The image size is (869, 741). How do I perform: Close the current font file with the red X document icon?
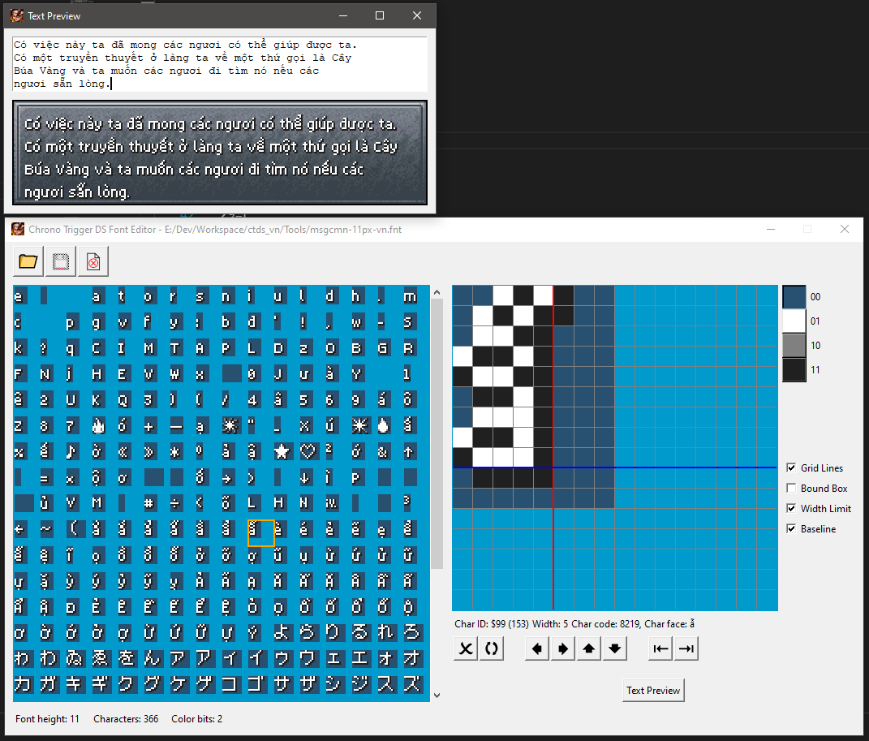(93, 261)
